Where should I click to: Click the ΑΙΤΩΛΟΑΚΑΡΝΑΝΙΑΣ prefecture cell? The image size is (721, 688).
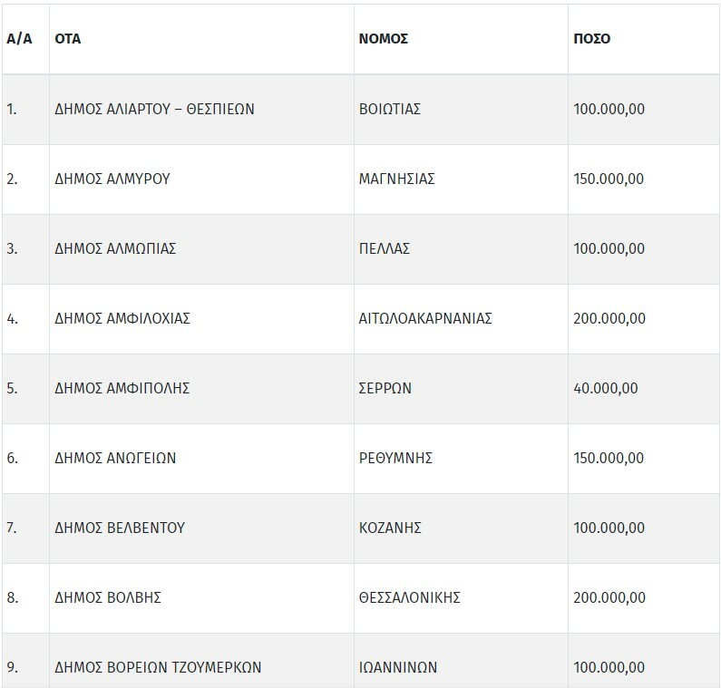click(425, 318)
